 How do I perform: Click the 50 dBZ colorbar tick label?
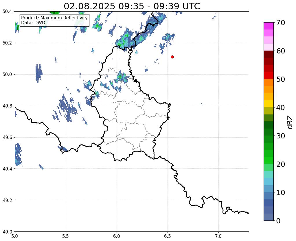(281, 79)
